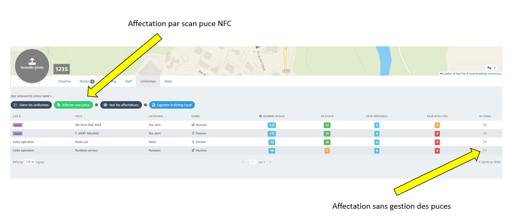This screenshot has width=512, height=222.
Task: Open the Afficher rows-per-page dropdown
Action: click(29, 161)
